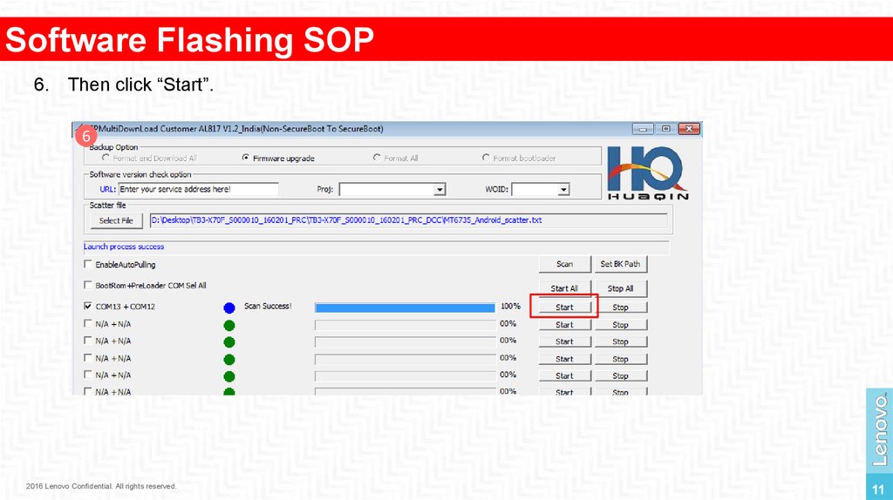Minimize the SPMultiDownLoad window
Screen dimensions: 893x500
click(643, 129)
